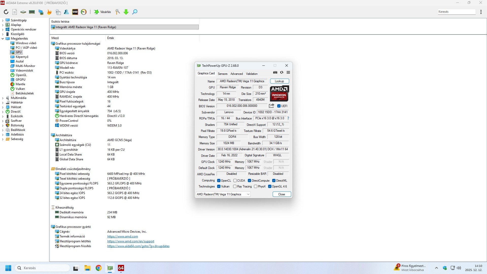Click the green download arrow icon
The width and height of the screenshot is (487, 274).
(x=126, y=12)
